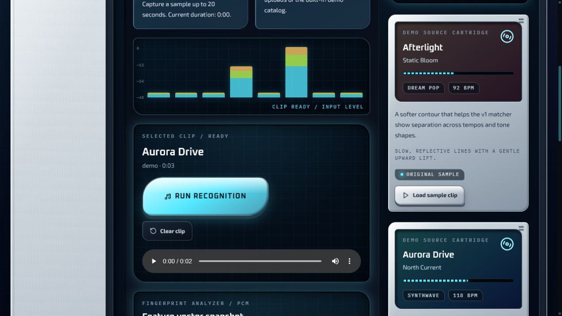Screen dimensions: 562x316
Task: Seek within the audio player progress bar
Action: [x=260, y=261]
